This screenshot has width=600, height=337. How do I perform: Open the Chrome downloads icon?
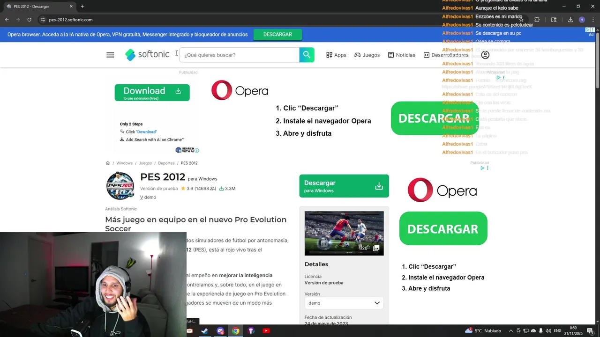coord(570,20)
